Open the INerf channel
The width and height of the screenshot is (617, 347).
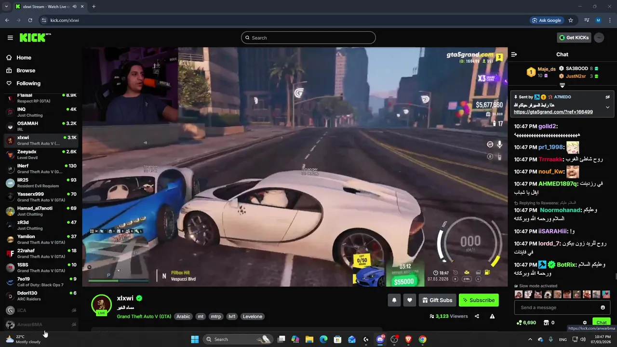click(x=40, y=169)
